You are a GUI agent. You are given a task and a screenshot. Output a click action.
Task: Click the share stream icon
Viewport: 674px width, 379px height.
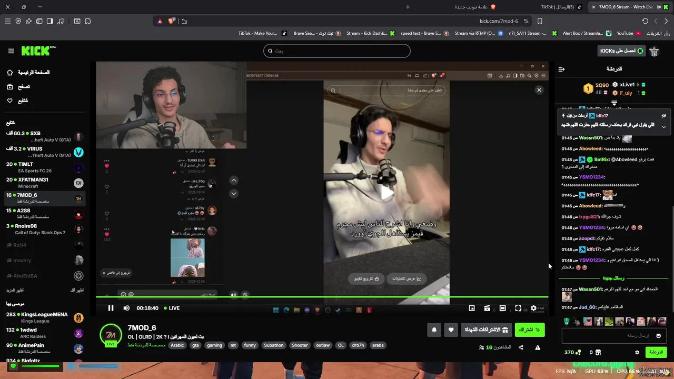521,347
